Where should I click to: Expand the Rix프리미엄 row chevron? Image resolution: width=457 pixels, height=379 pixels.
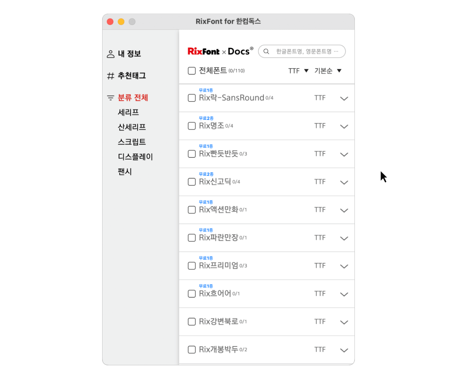(344, 266)
